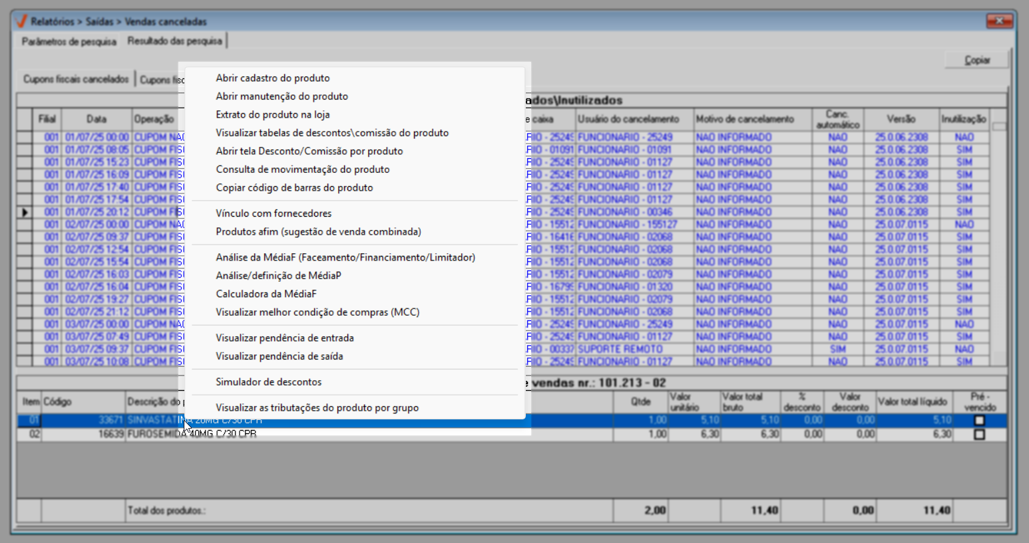Click the app logo icon in title bar
The image size is (1029, 543).
tap(21, 21)
